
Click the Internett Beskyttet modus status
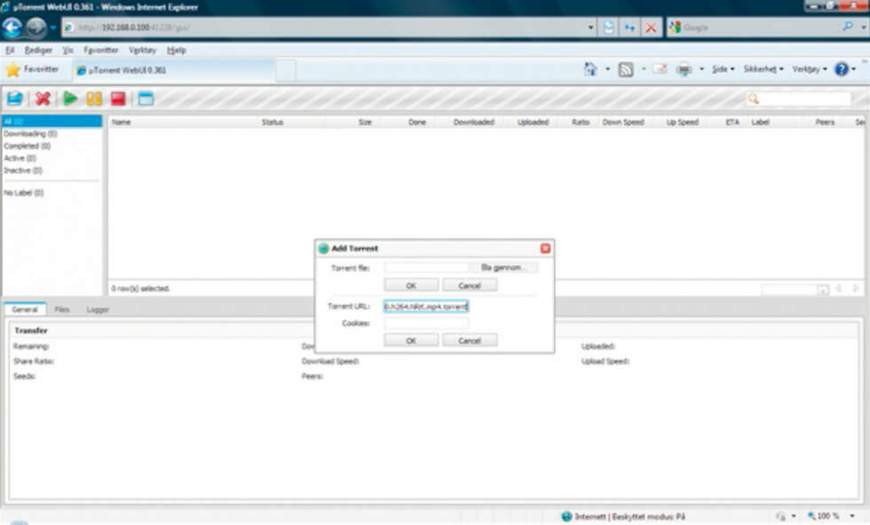[623, 517]
